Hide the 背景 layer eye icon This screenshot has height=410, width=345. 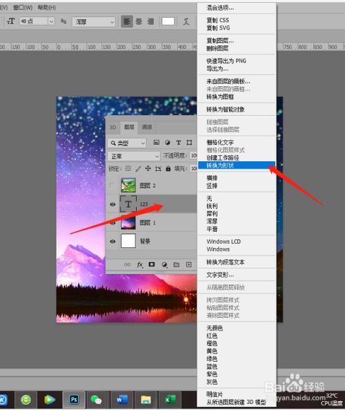(x=112, y=241)
